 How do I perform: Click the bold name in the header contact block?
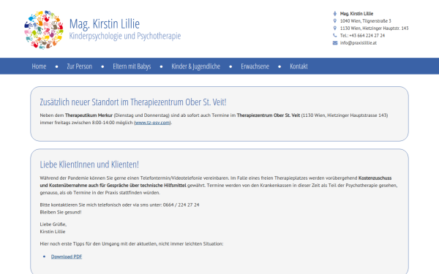[x=356, y=13]
